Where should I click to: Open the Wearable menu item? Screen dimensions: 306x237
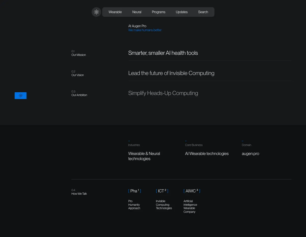[x=115, y=12]
